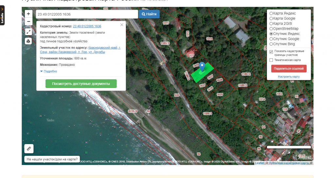Click the cadastral number search field
Viewport: 335px width, 178px height.
point(87,14)
